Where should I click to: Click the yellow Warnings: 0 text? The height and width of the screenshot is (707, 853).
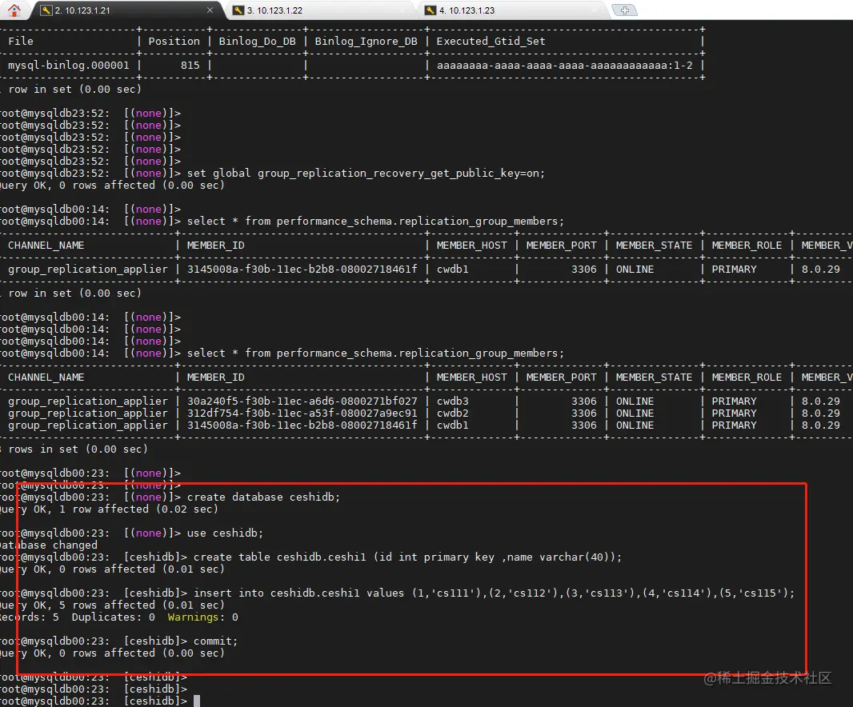pyautogui.click(x=203, y=617)
